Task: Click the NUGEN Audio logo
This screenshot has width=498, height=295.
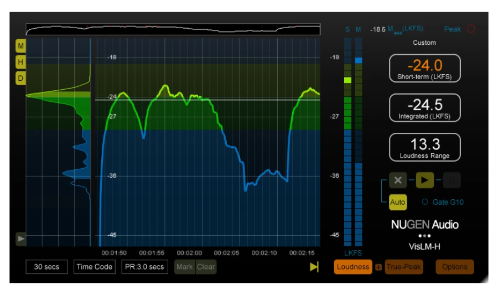Action: pyautogui.click(x=424, y=225)
